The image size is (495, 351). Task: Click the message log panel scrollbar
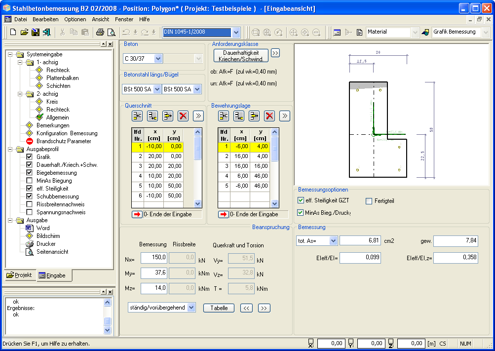pos(107,316)
